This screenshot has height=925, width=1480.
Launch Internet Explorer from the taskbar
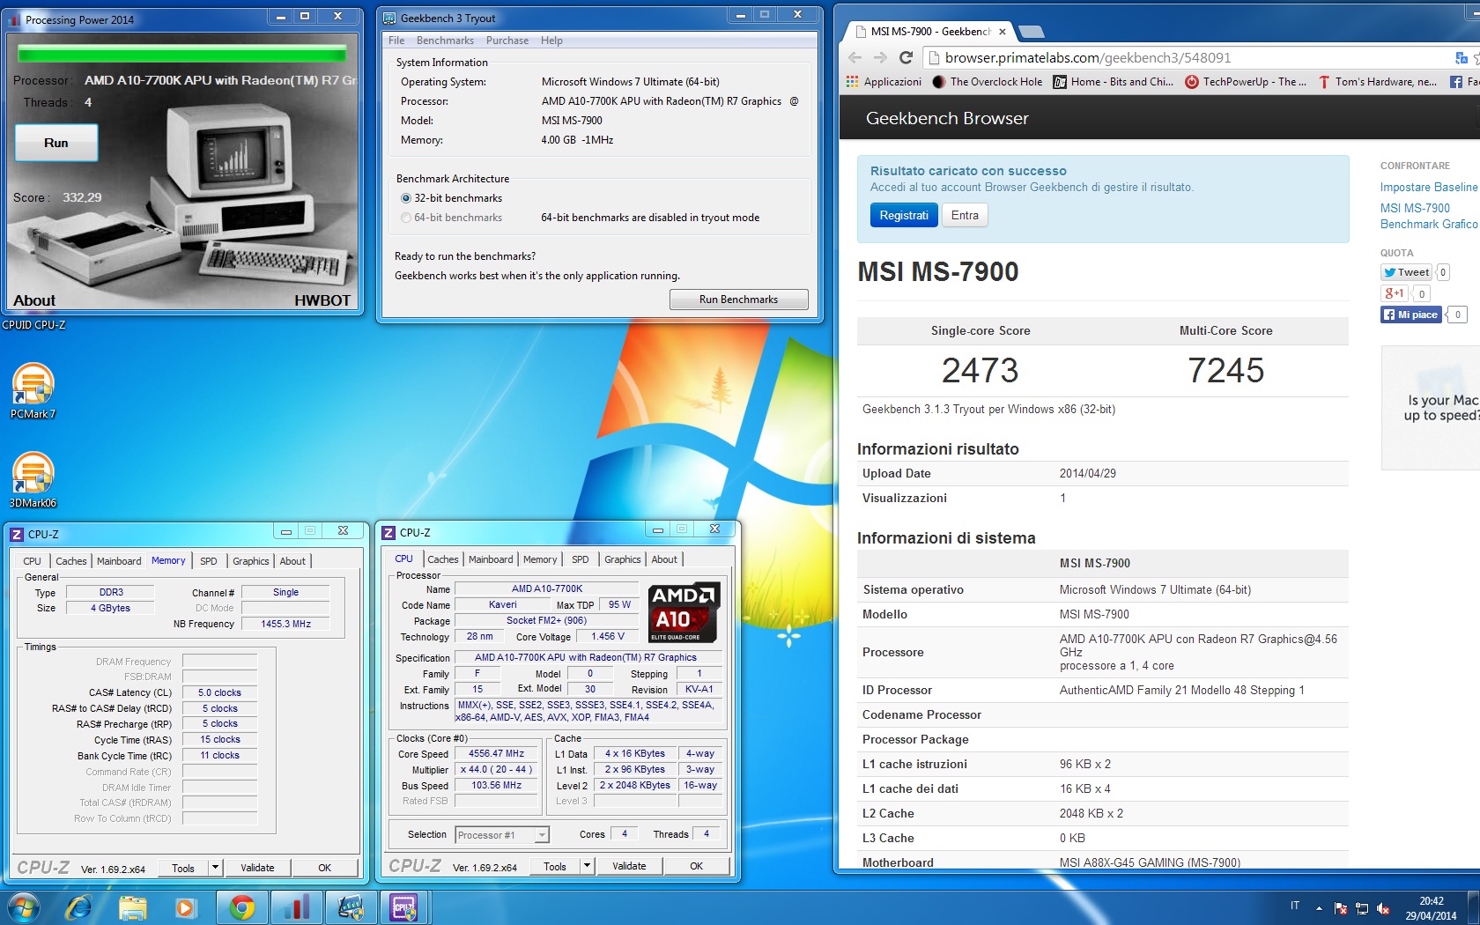[78, 907]
